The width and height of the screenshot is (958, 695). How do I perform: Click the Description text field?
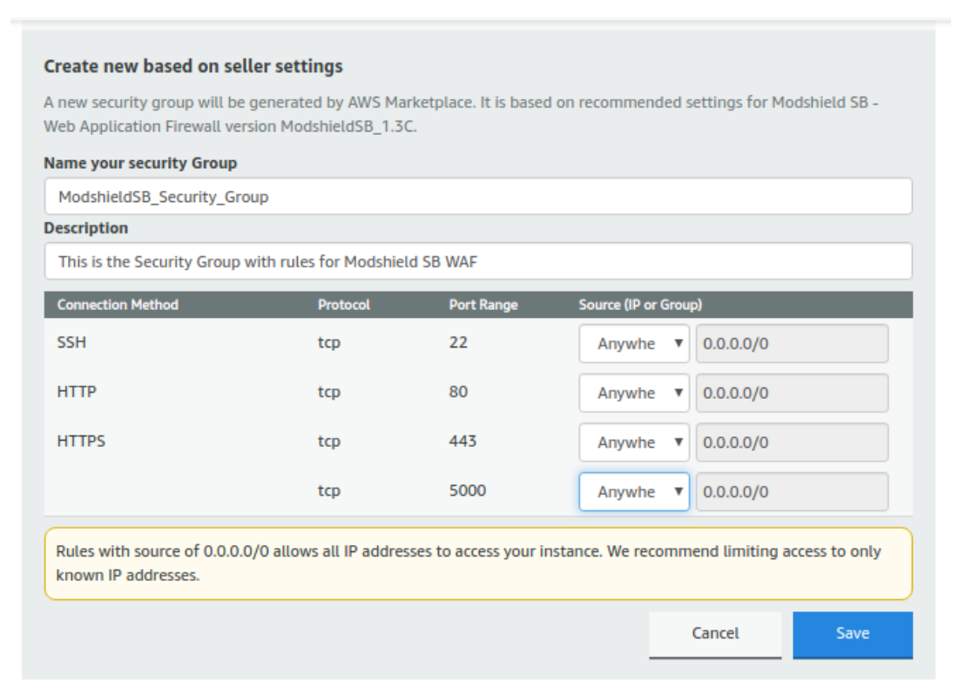pyautogui.click(x=477, y=261)
